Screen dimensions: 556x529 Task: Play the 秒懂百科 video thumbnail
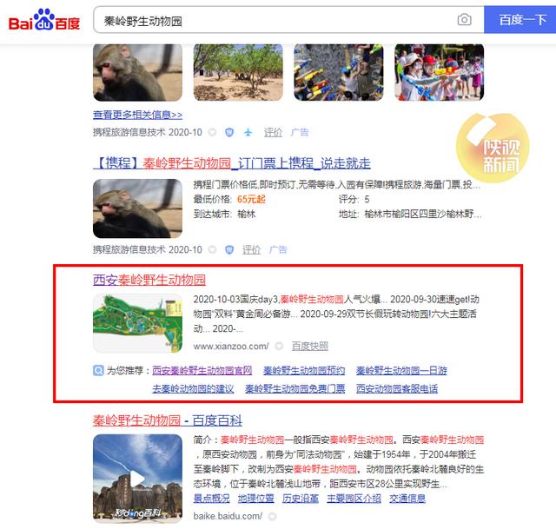pos(137,479)
